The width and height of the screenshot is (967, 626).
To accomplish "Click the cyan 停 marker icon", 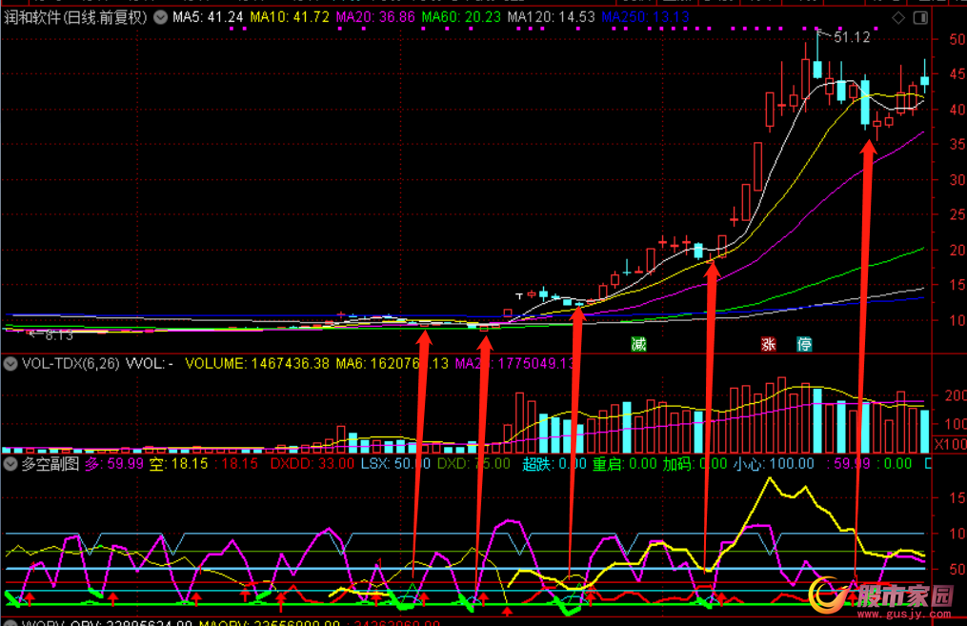I will (x=805, y=344).
